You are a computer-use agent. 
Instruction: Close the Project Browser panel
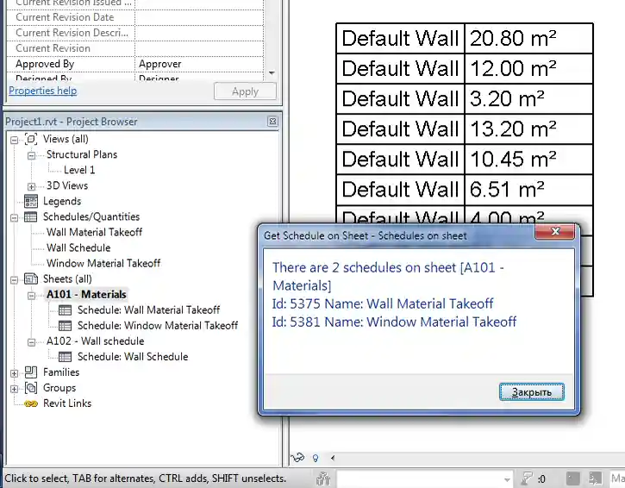coord(272,122)
